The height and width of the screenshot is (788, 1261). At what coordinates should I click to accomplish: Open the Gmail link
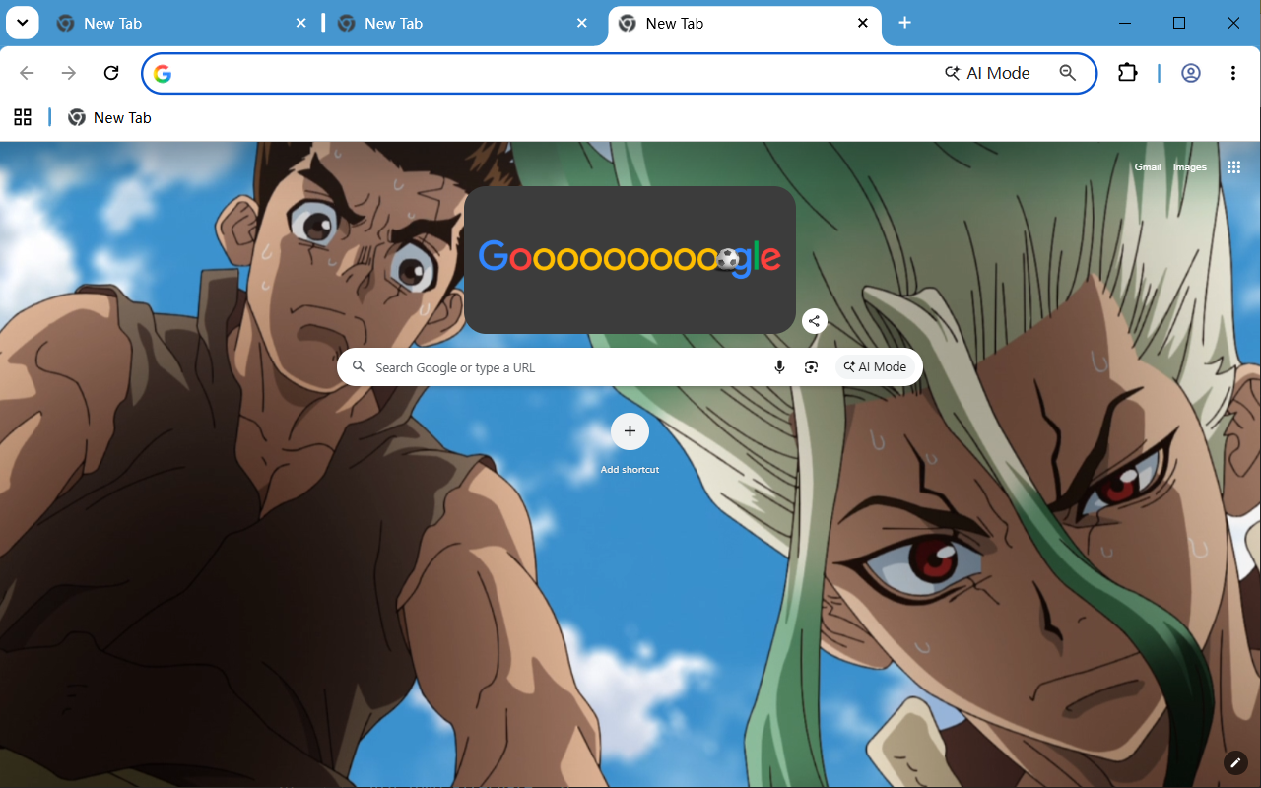click(x=1148, y=167)
